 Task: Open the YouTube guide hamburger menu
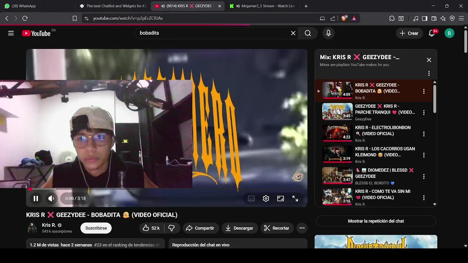[x=11, y=33]
